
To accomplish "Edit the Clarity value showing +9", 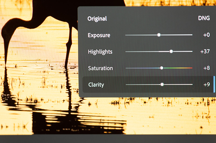I will tap(206, 85).
